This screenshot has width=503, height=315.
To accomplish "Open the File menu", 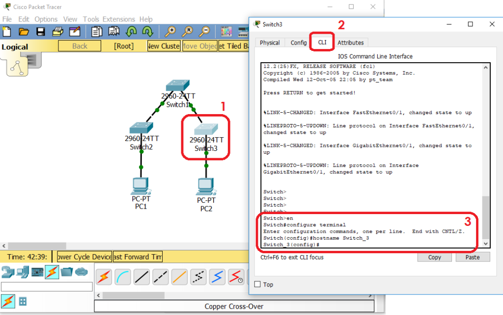I will [7, 19].
